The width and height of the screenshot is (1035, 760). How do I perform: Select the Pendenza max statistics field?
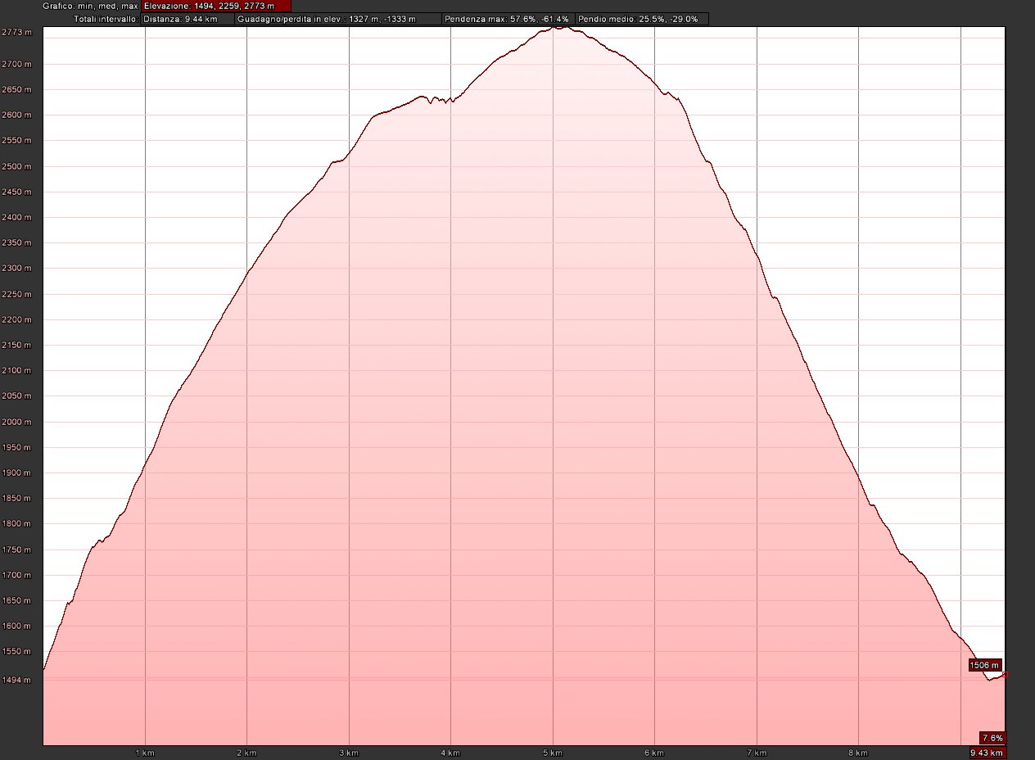[x=508, y=18]
